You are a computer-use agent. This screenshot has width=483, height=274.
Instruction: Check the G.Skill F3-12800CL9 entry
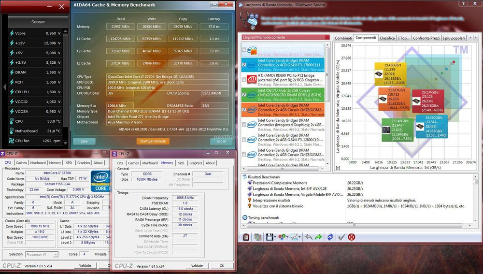[x=244, y=139]
